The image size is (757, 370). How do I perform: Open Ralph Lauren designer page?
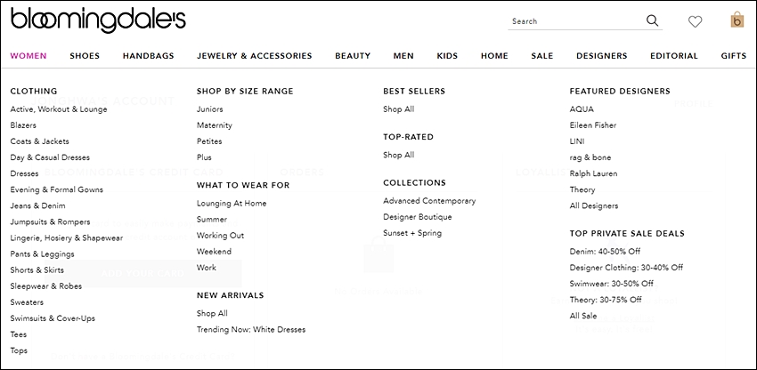[593, 173]
